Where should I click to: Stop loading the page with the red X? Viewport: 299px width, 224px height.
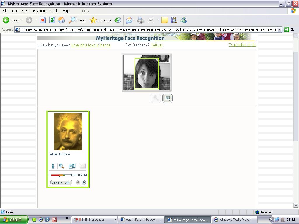click(43, 20)
